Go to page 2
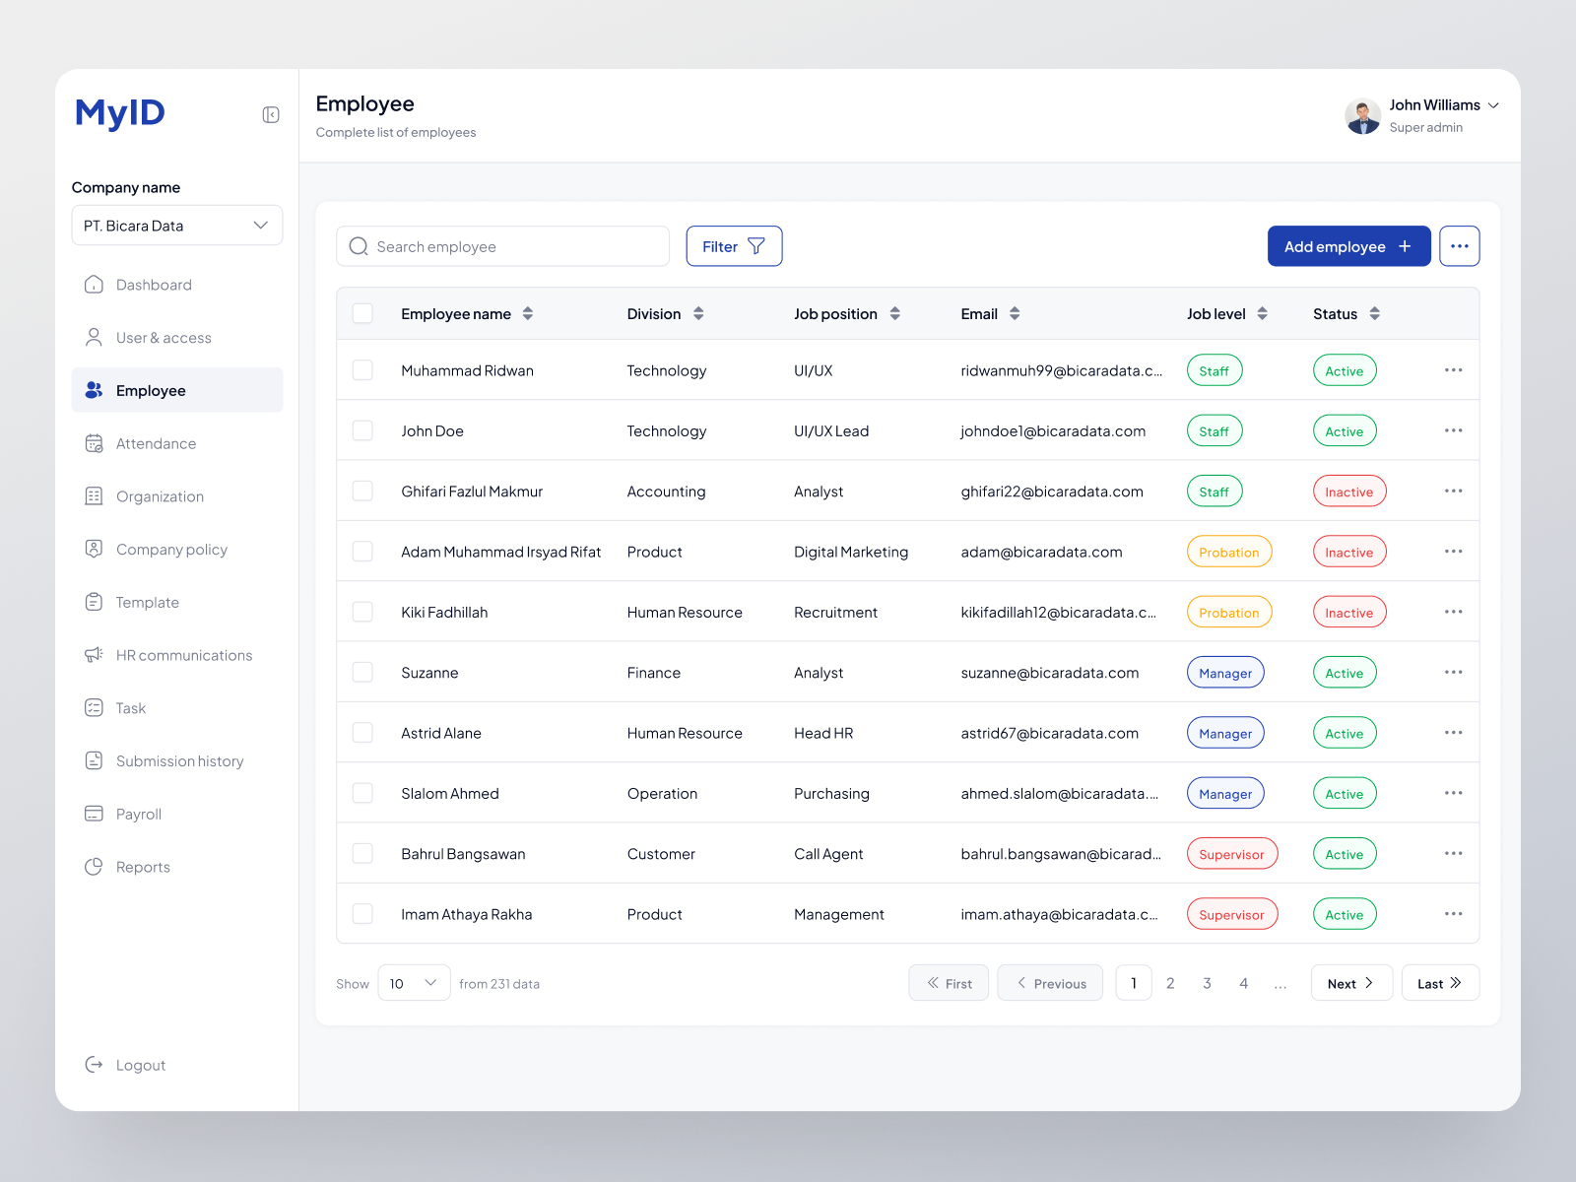Screen dimensions: 1576x1182 [x=1170, y=983]
